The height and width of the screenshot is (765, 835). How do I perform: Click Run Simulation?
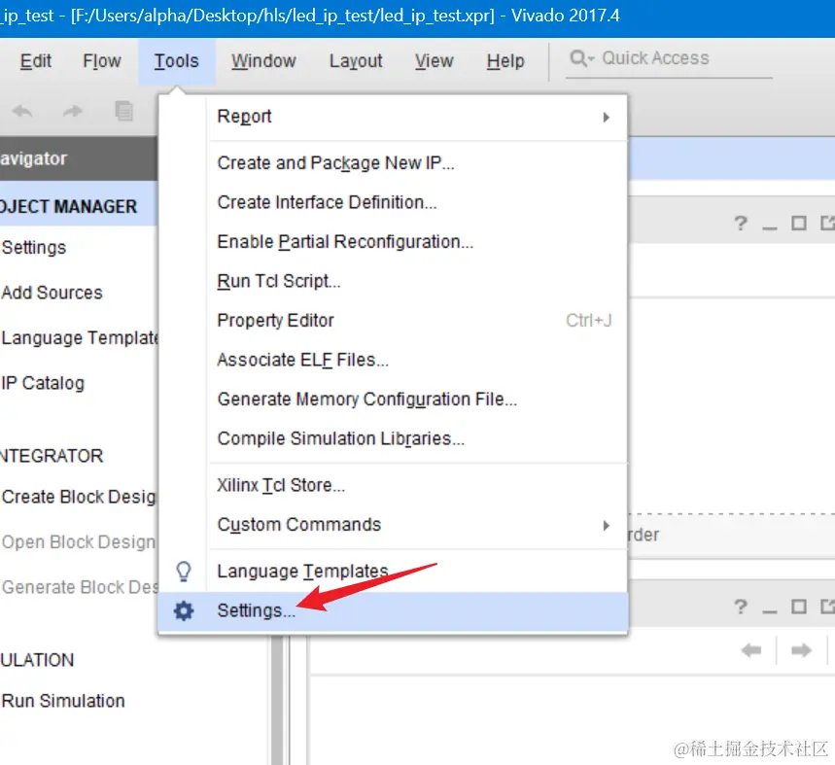tap(63, 701)
